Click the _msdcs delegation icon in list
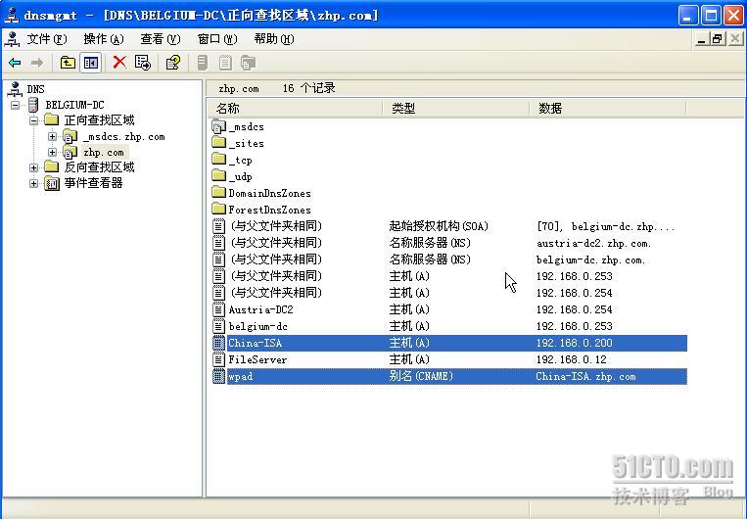 point(218,126)
